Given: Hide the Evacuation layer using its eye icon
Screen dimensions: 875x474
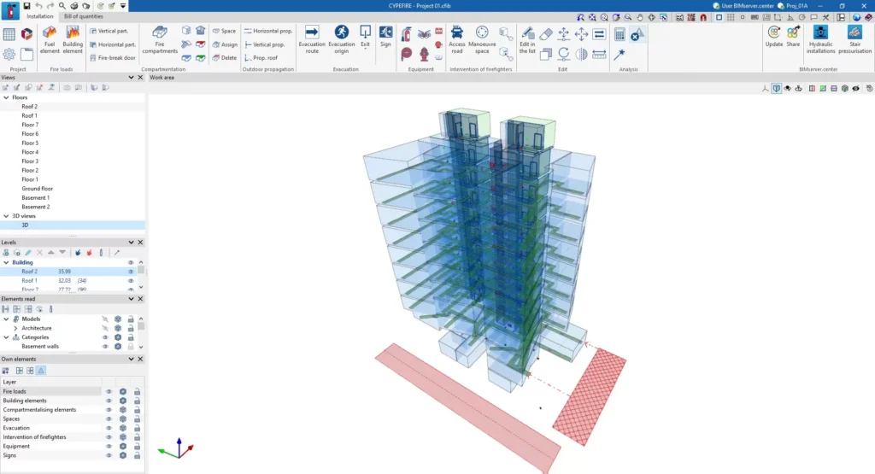Looking at the screenshot, I should point(109,428).
